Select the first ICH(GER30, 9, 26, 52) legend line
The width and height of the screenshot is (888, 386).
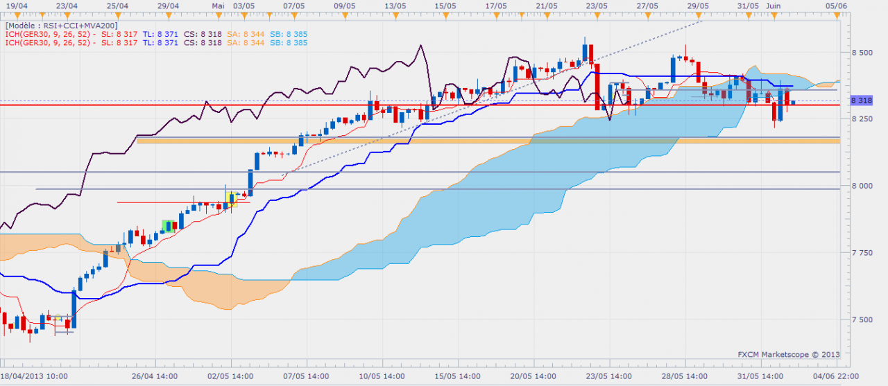coord(156,33)
